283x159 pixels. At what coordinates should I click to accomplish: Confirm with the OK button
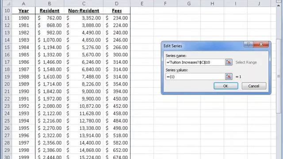point(226,86)
